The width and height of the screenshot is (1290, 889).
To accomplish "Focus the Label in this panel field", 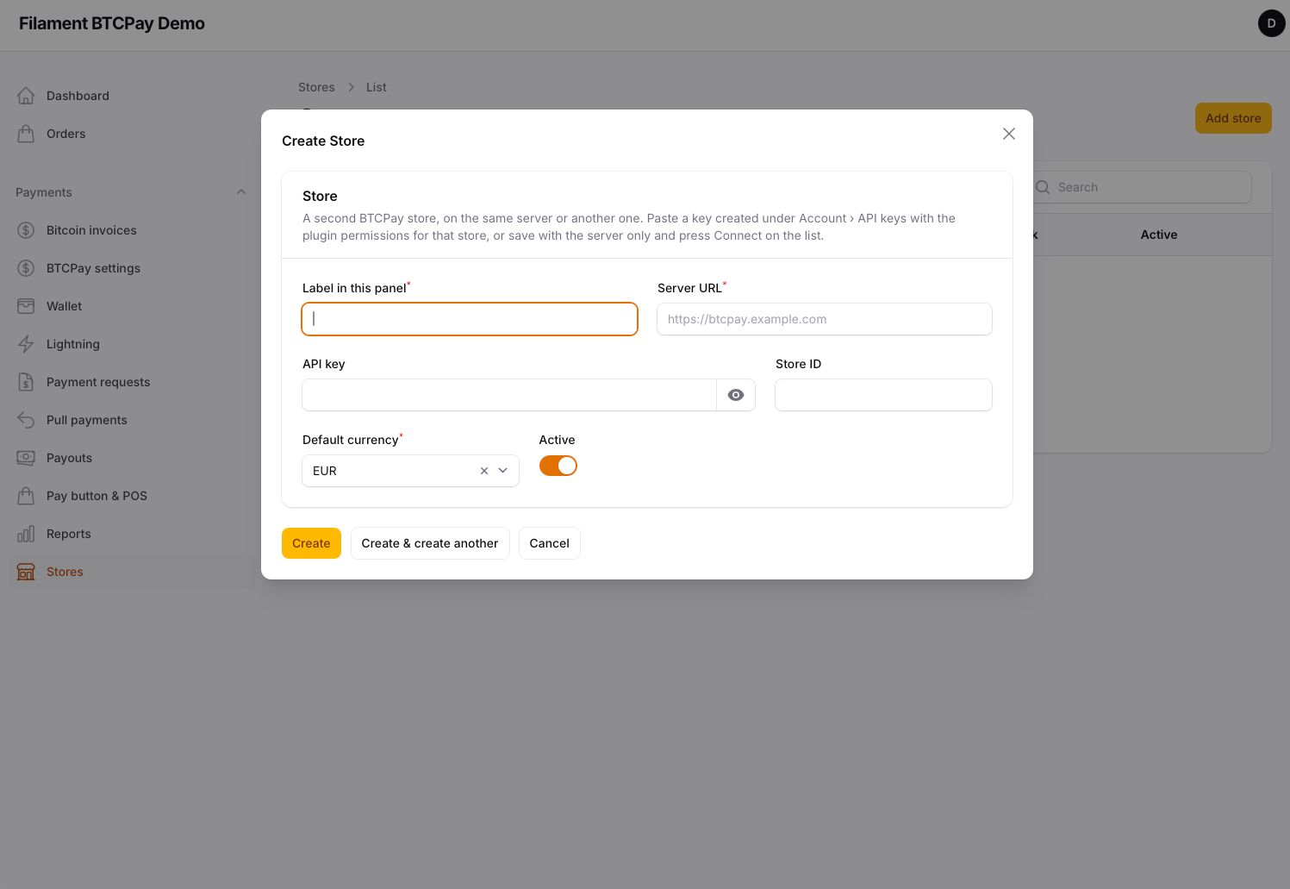I will click(470, 319).
